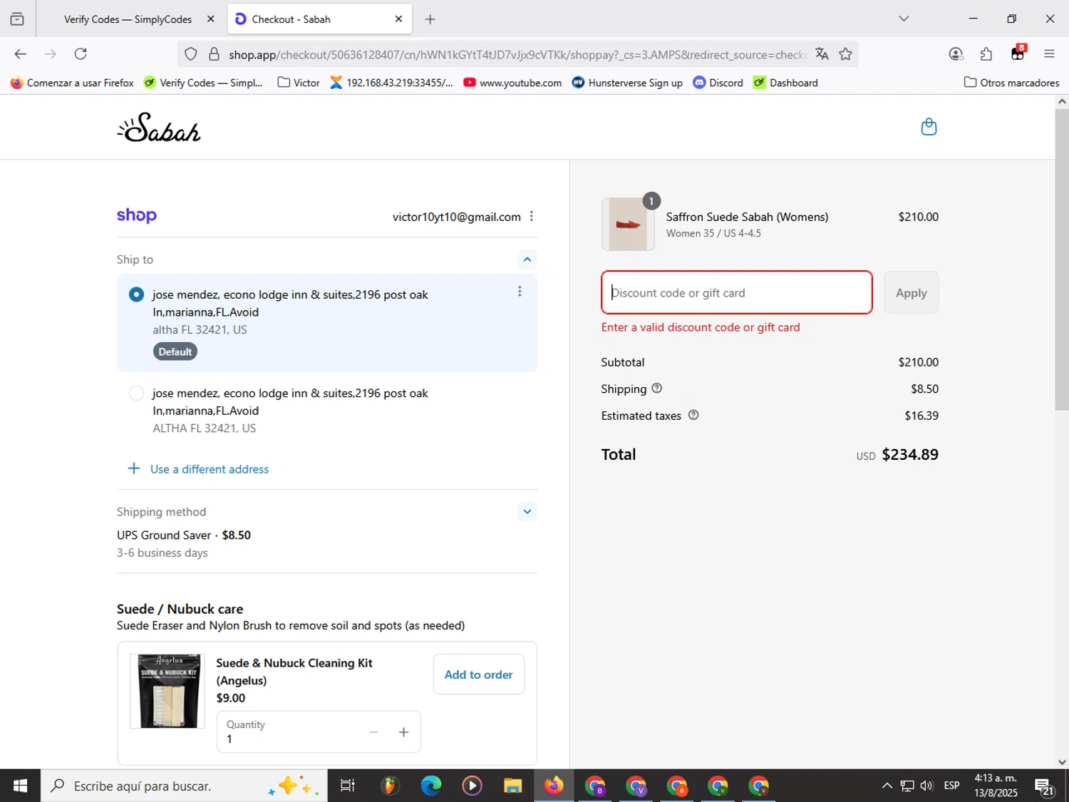Click Use a different address link

210,469
